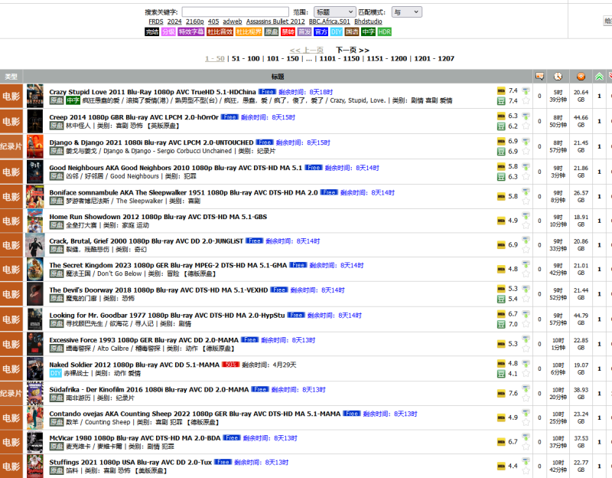Bookmark Home Run Showdown star
The width and height of the screenshot is (612, 478).
click(526, 225)
